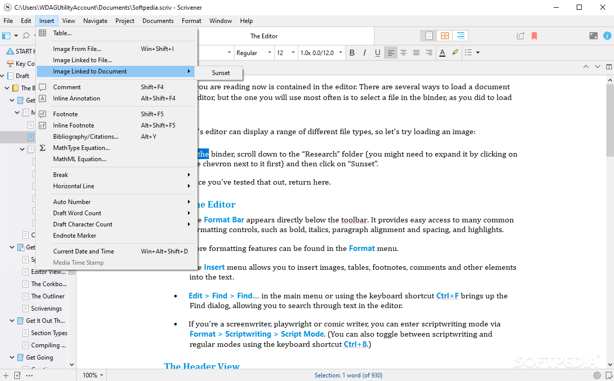The width and height of the screenshot is (614, 381).
Task: Open text color picker
Action: pyautogui.click(x=442, y=53)
